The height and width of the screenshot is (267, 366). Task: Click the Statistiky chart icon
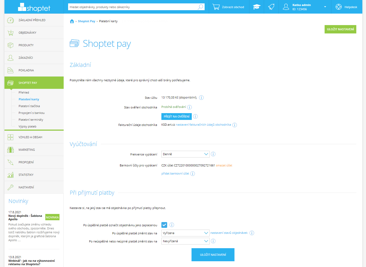(10, 175)
